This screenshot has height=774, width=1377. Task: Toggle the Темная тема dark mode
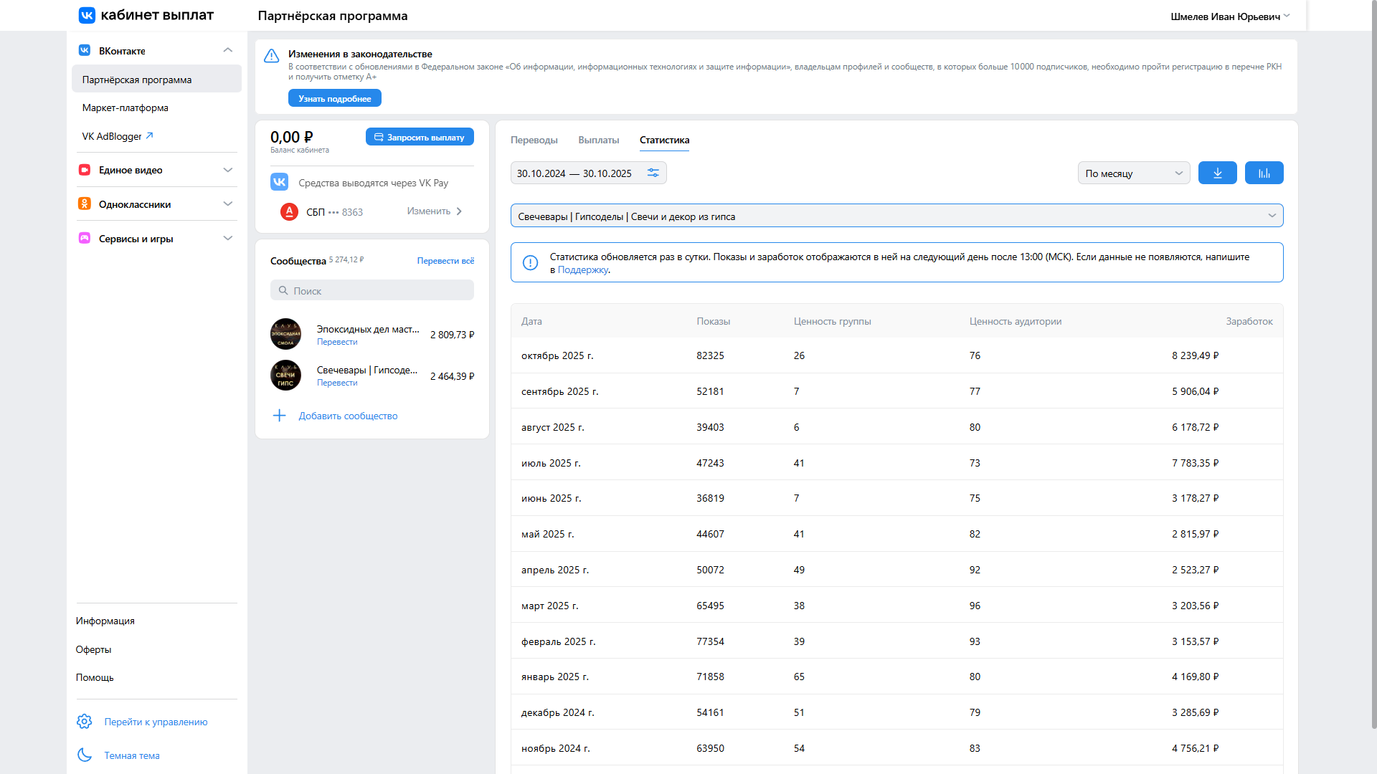point(132,755)
